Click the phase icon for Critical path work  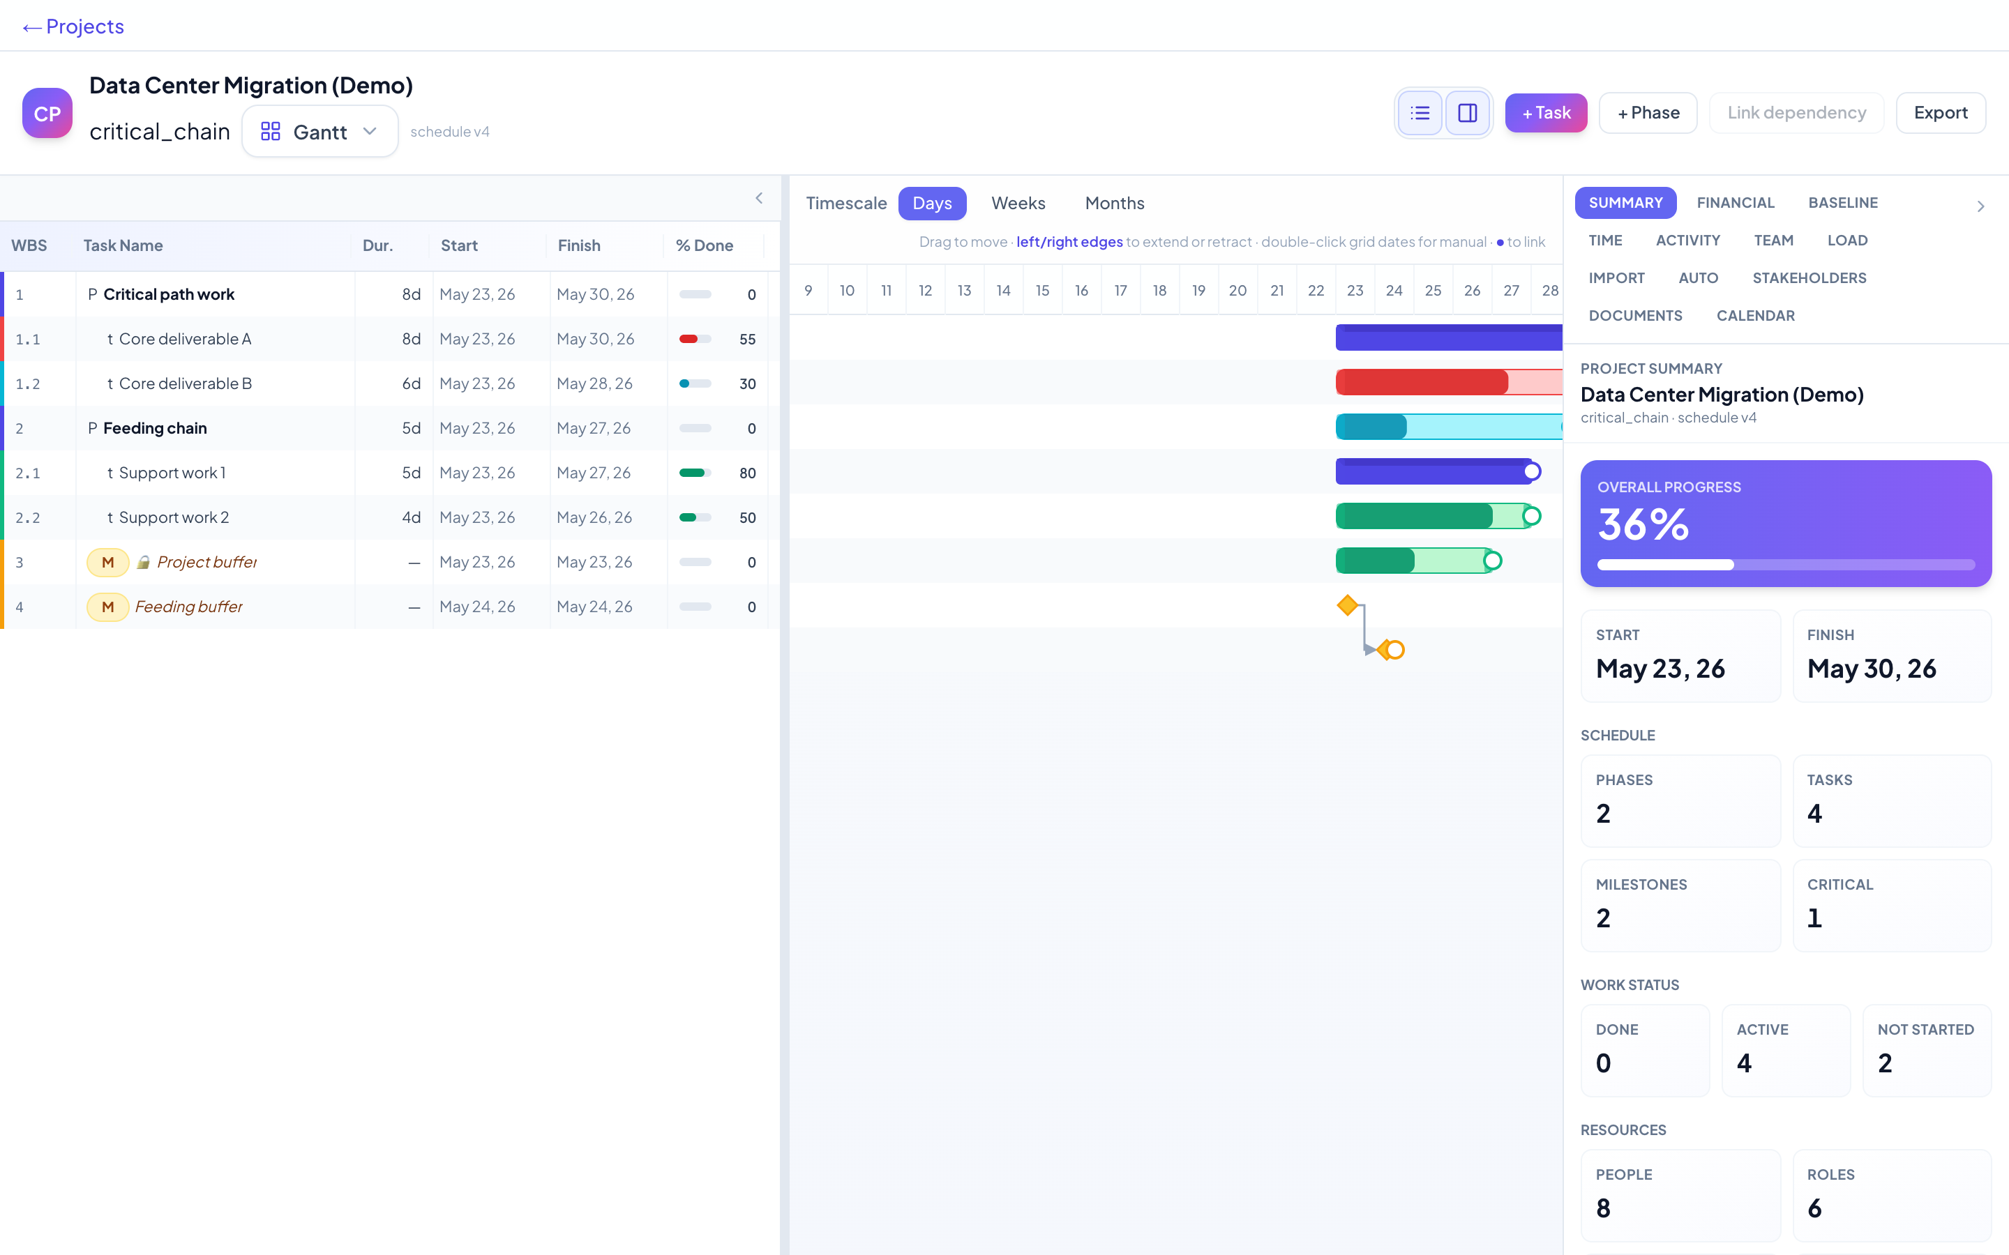click(92, 295)
